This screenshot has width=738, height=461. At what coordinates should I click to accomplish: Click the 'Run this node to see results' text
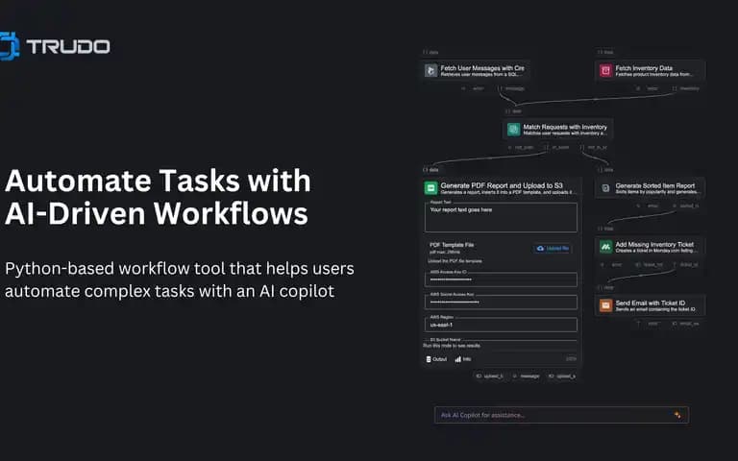tap(452, 346)
